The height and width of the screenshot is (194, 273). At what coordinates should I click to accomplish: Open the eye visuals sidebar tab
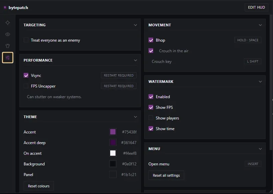tap(8, 34)
